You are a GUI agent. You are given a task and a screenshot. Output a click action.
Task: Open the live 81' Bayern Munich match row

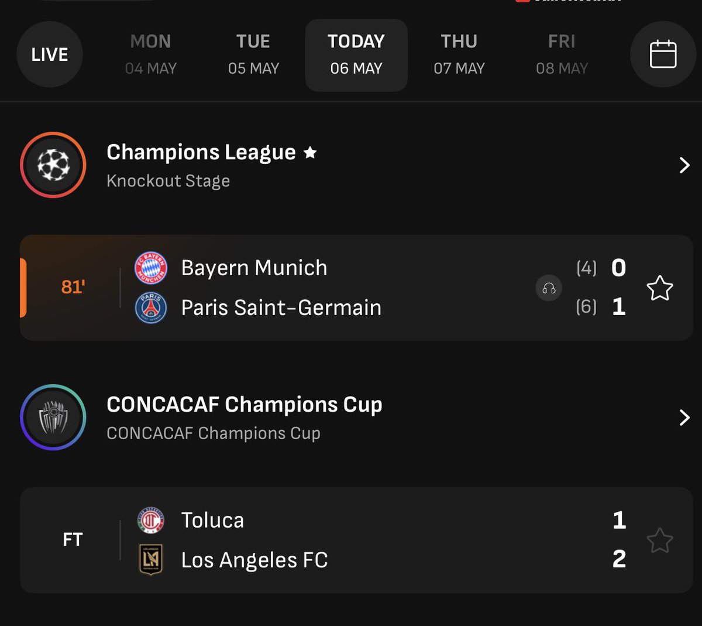[356, 288]
